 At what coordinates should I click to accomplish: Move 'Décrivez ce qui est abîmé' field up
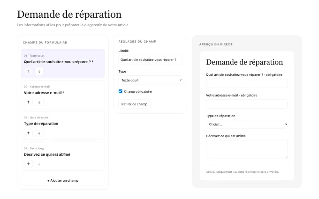click(x=28, y=164)
